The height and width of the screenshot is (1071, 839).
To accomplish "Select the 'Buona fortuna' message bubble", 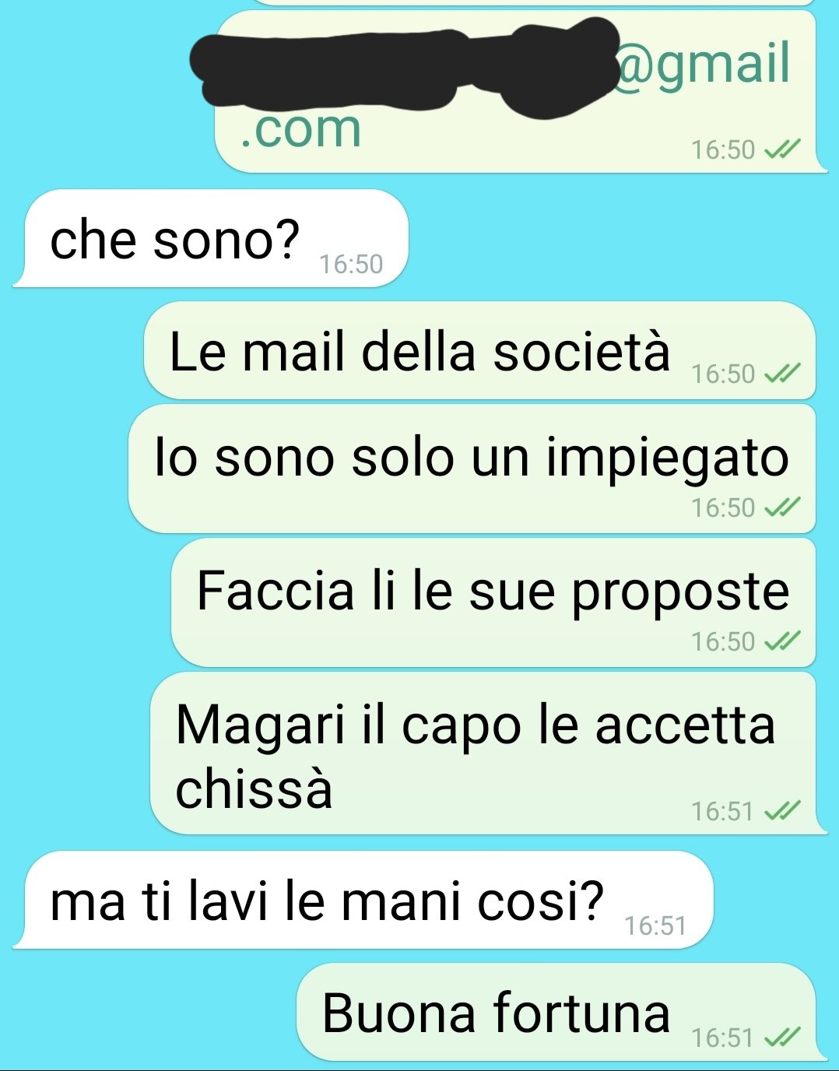I will 556,1012.
